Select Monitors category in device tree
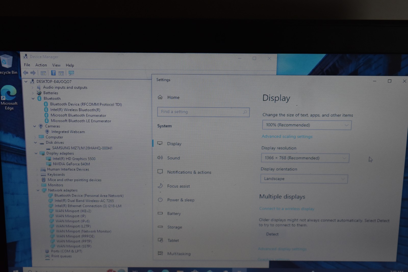Viewport: 408px width, 272px height. point(55,185)
